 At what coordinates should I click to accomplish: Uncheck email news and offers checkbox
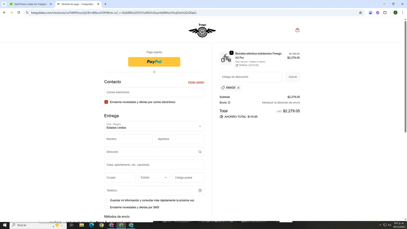click(106, 102)
